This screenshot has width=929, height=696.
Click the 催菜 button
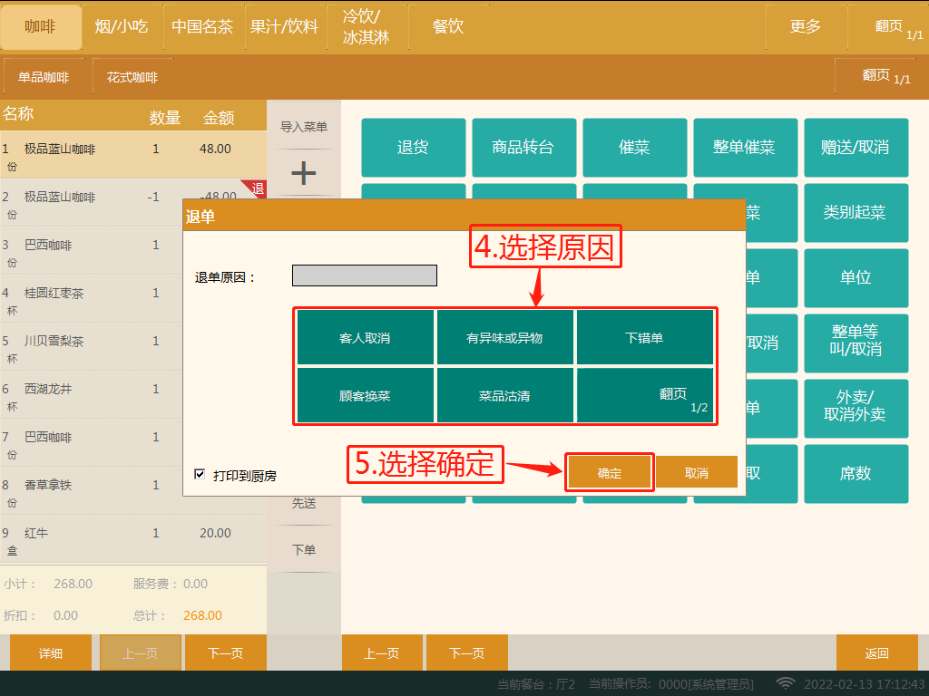click(x=634, y=148)
